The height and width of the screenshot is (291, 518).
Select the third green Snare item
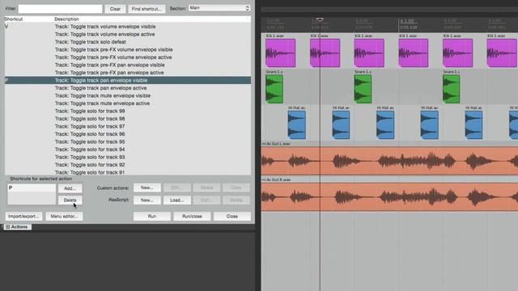[x=452, y=89]
